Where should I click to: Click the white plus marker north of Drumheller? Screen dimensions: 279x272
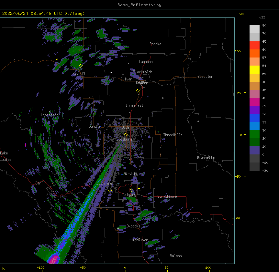198,121
